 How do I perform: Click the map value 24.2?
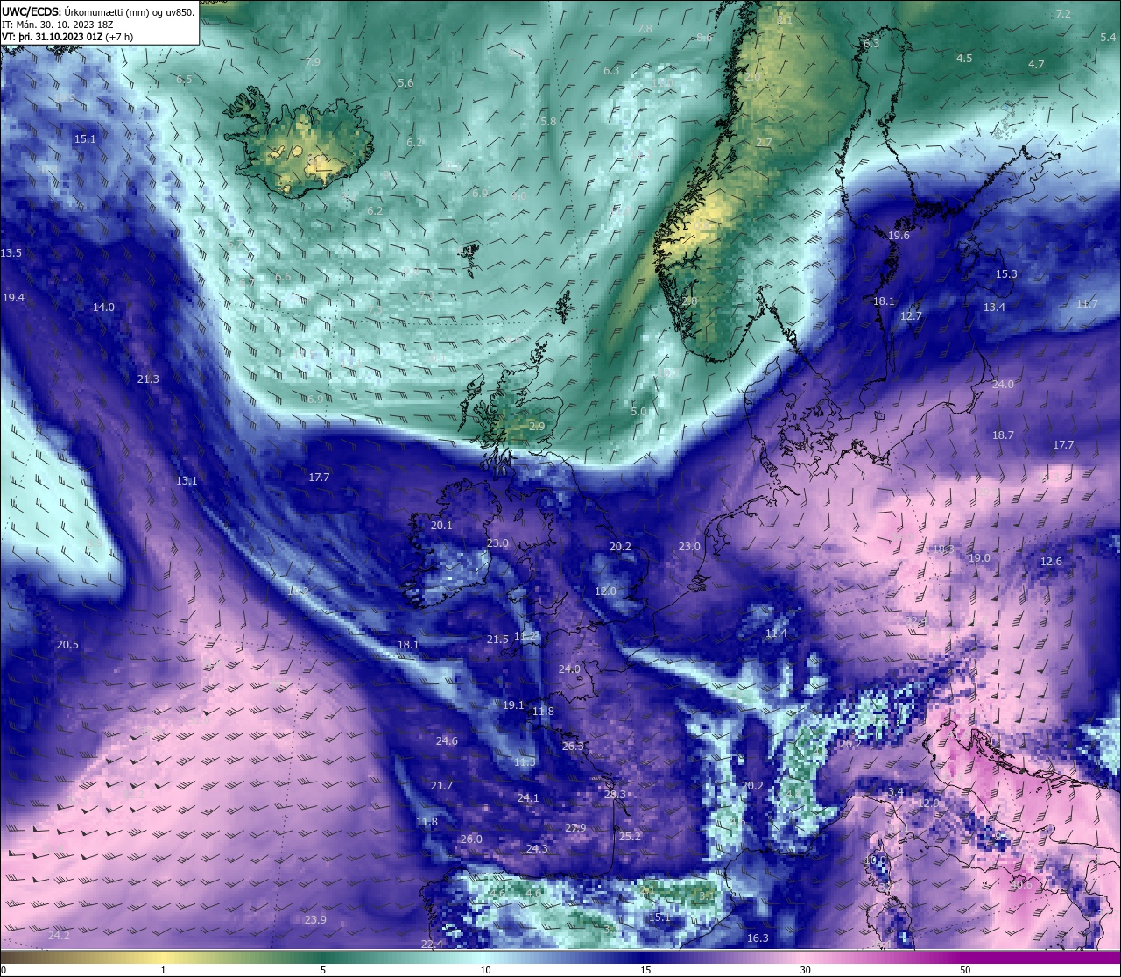(59, 936)
